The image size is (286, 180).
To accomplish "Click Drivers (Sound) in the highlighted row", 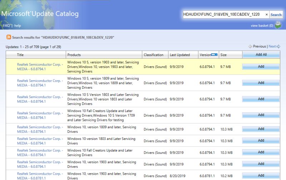I will click(x=155, y=67).
